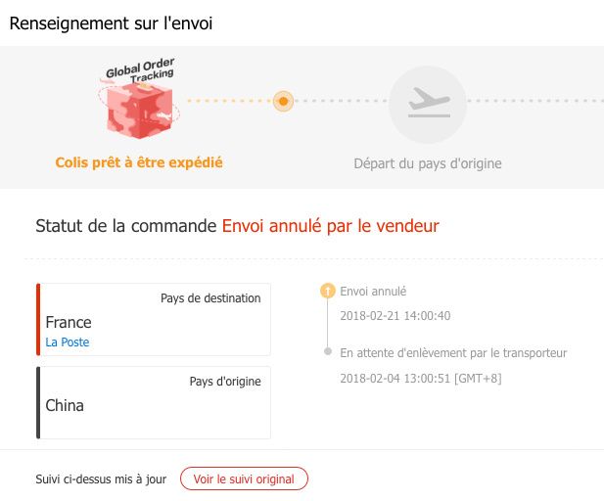Click the gray pickup-pending timeline dot

(x=326, y=351)
